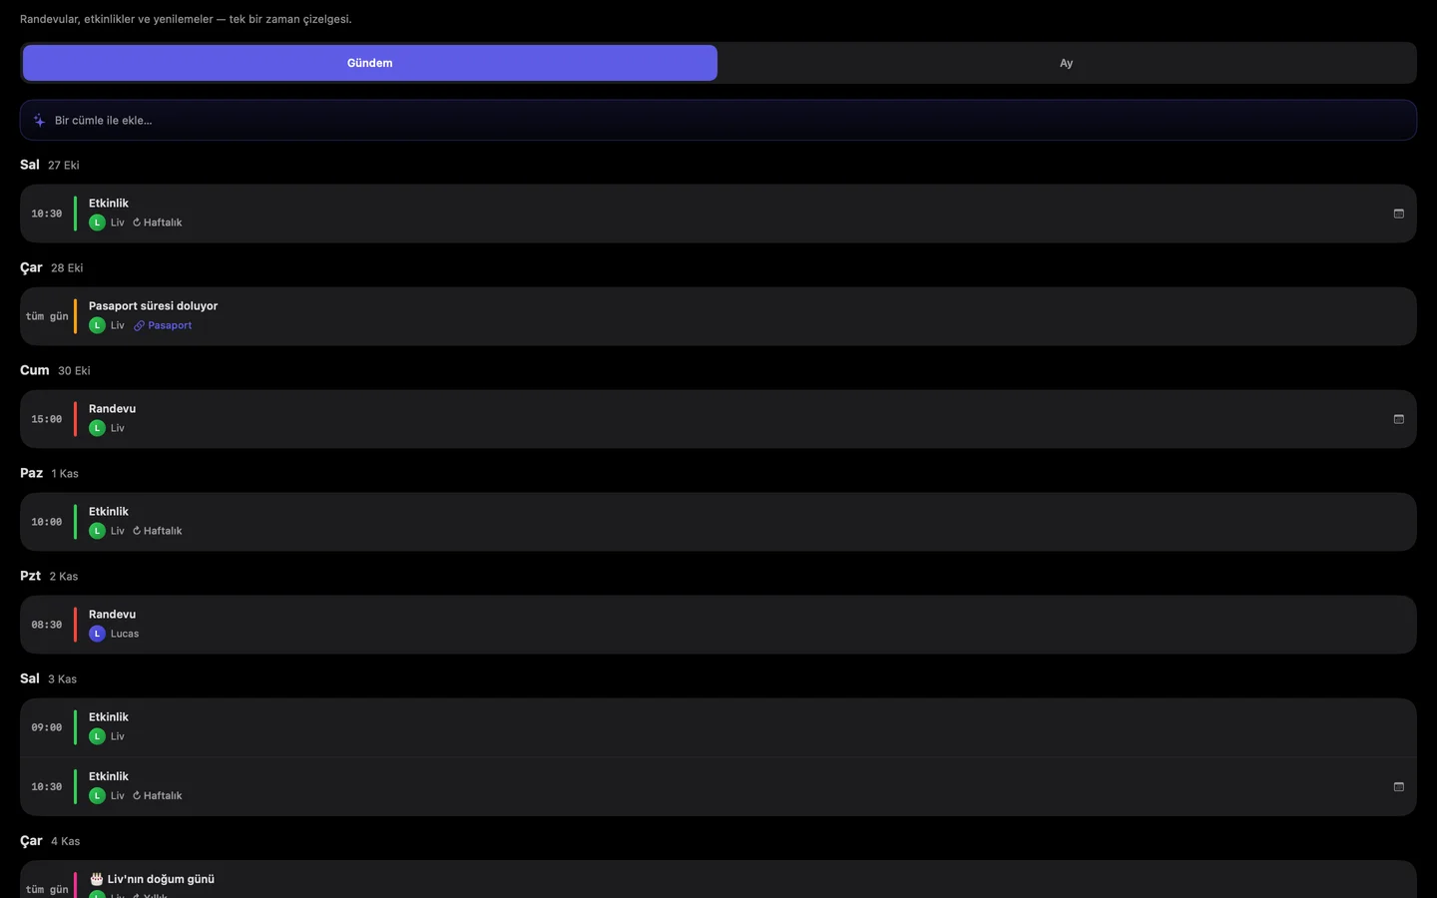Click the 'Cum 30 Eki' date header
Image resolution: width=1437 pixels, height=898 pixels.
55,370
